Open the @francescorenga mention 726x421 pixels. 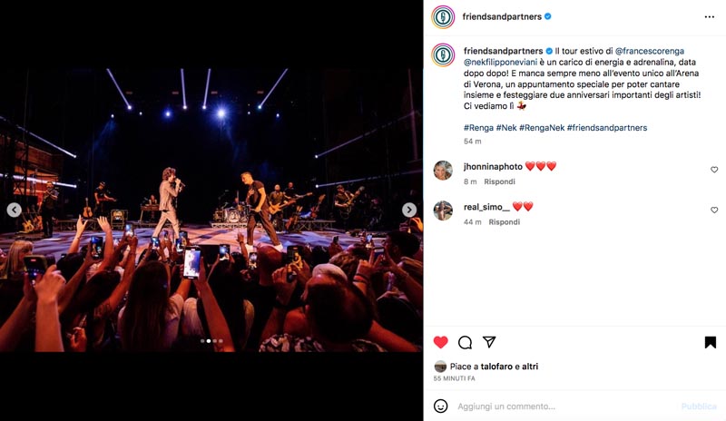pyautogui.click(x=649, y=51)
